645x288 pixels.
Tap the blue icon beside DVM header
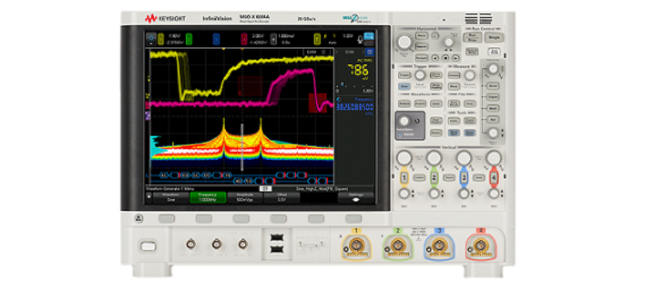pyautogui.click(x=370, y=52)
